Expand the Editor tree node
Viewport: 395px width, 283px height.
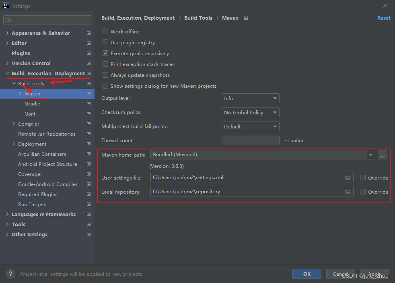tap(7, 43)
